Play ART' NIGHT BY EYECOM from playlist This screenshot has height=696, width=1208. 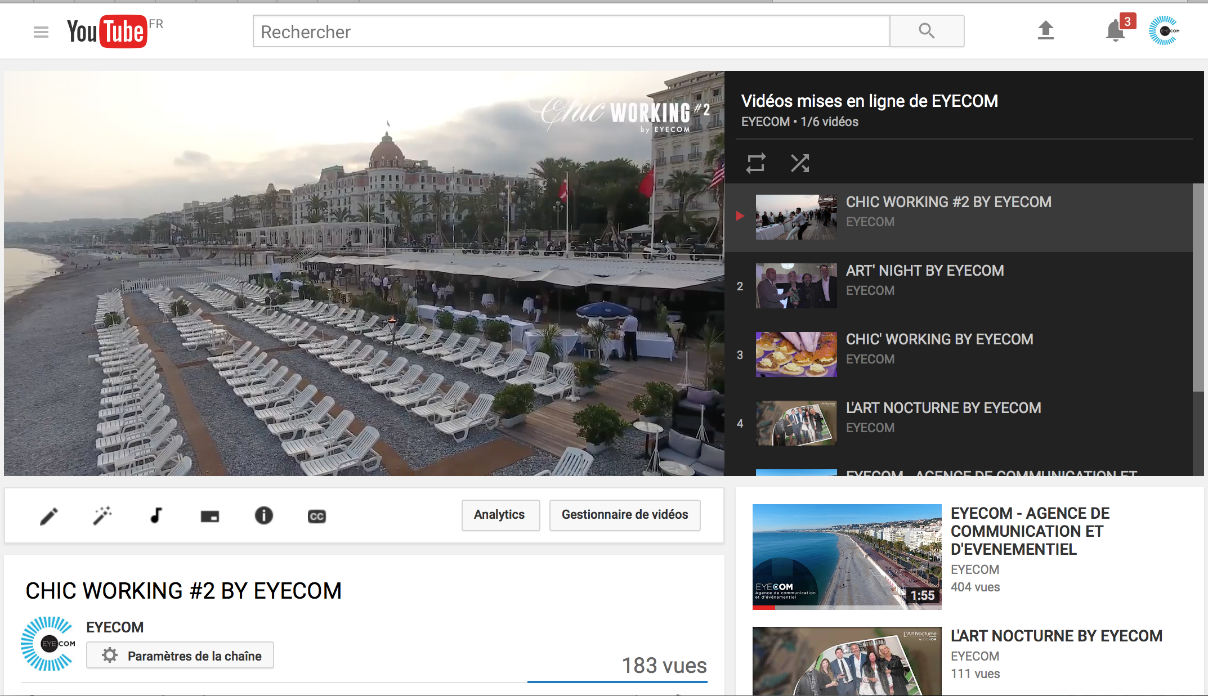click(x=925, y=271)
